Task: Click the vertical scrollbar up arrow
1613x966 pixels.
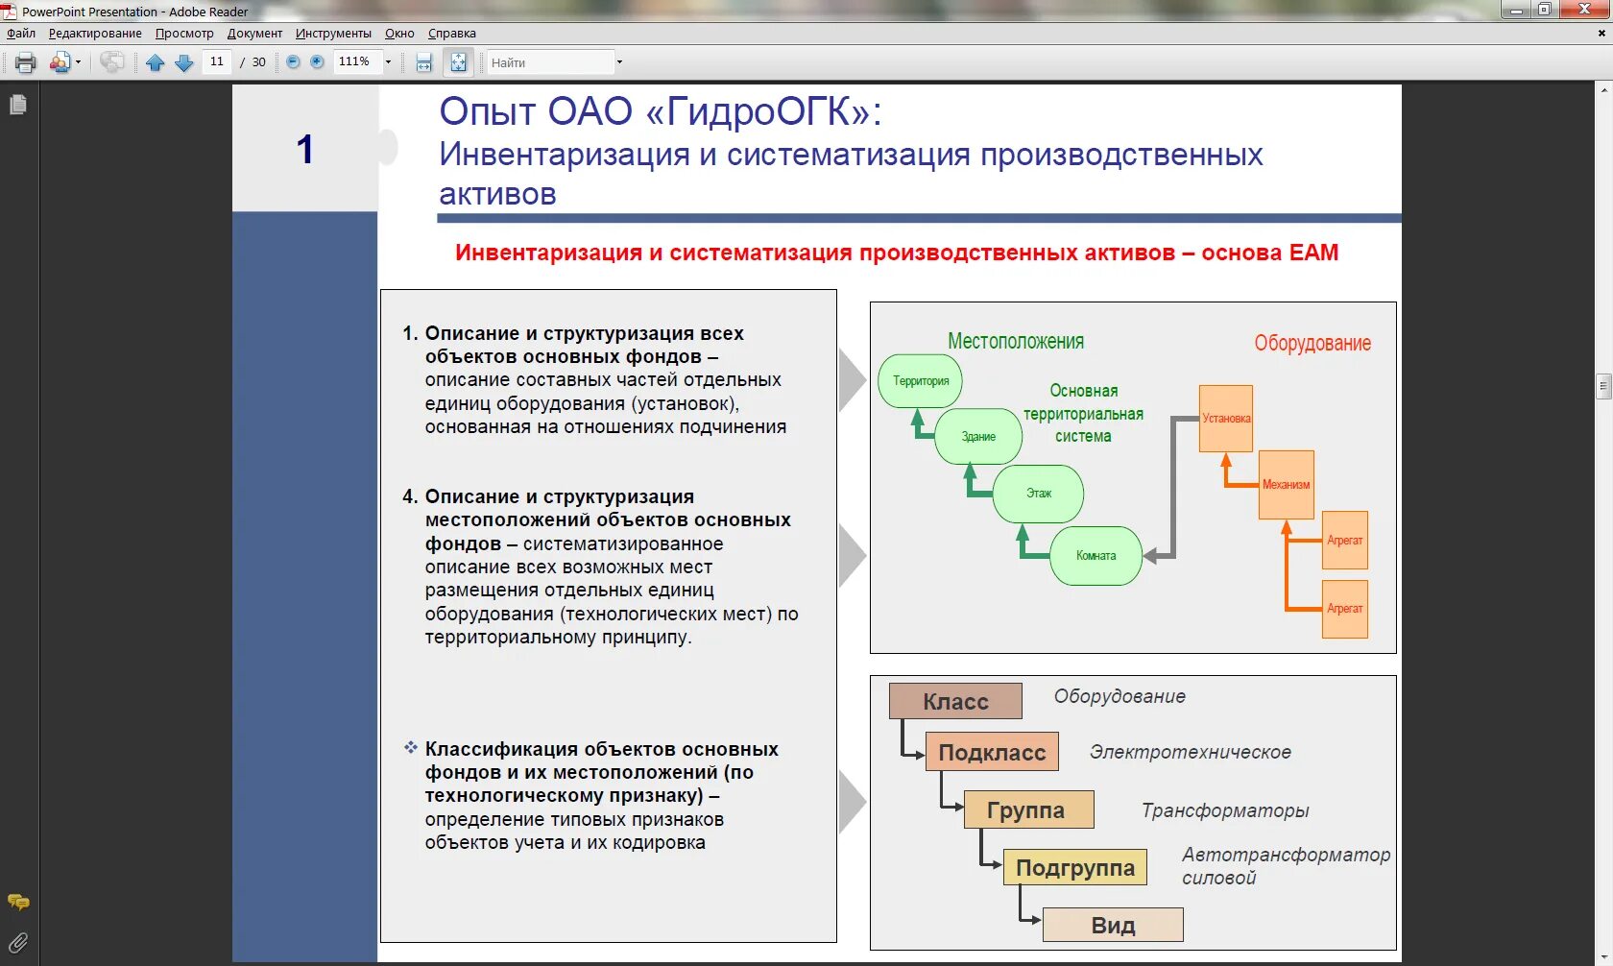Action: pos(1604,90)
